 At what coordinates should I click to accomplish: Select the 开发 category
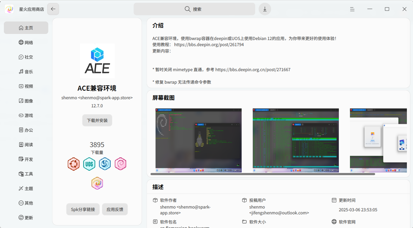[x=26, y=159]
